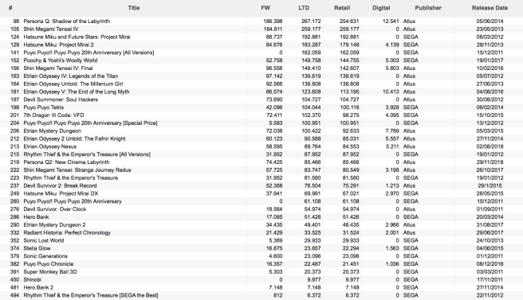Click rank number 494 cell
Screen dimensions: 523x300
coord(14,295)
